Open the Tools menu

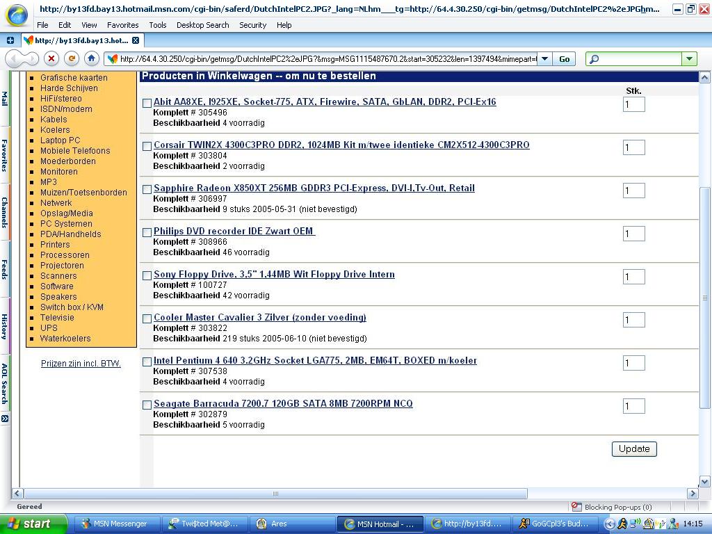pos(158,25)
